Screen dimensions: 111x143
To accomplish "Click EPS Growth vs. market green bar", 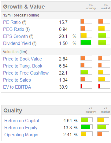I will tap(104, 35).
